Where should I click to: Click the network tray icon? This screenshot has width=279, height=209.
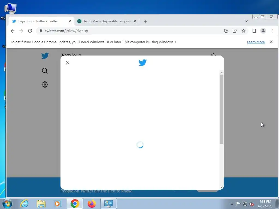[x=245, y=204]
